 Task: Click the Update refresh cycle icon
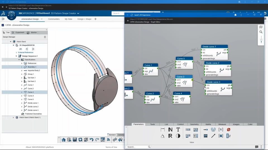pyautogui.click(x=80, y=140)
